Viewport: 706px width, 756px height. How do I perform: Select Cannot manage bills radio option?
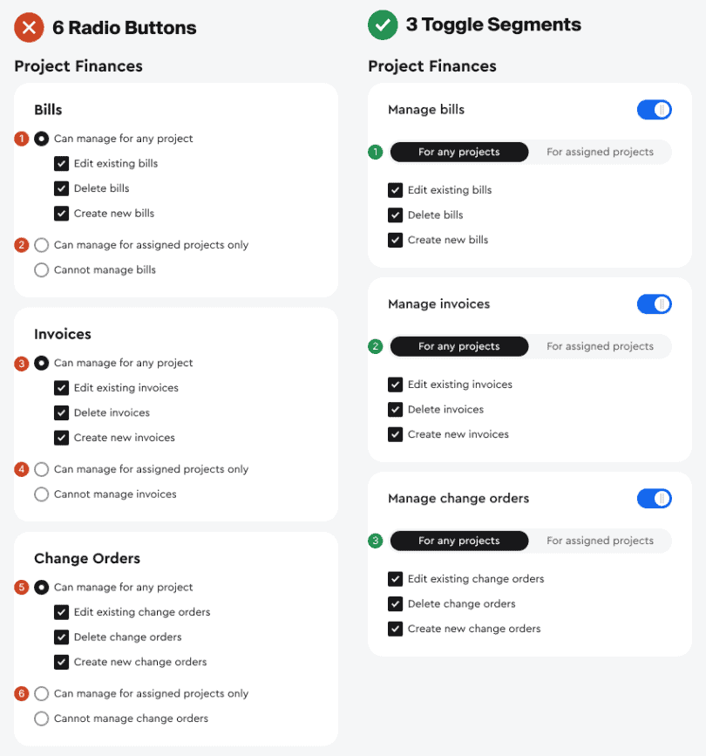pyautogui.click(x=41, y=270)
